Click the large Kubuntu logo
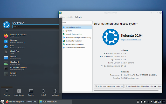 coord(111,37)
